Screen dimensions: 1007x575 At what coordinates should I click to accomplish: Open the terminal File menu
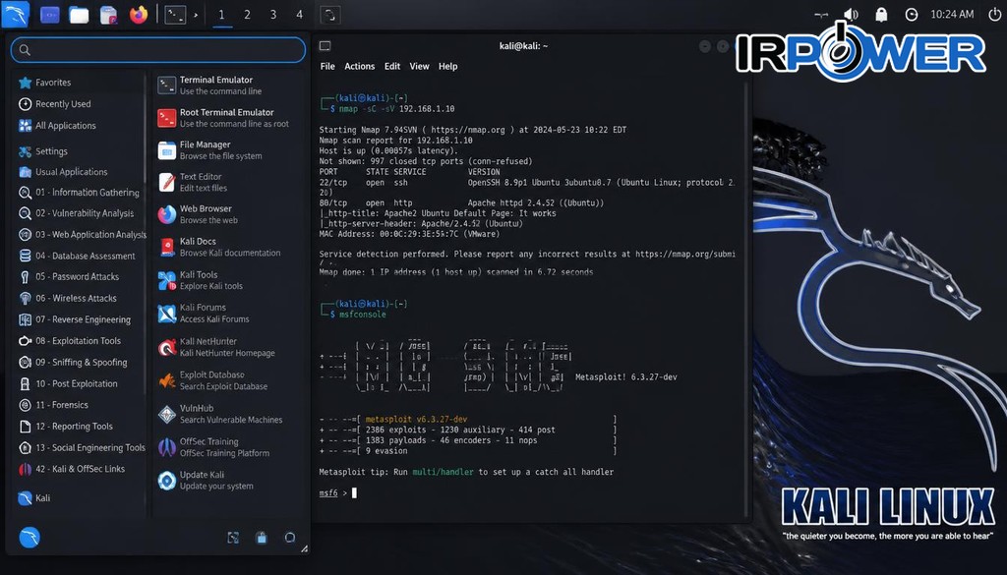pyautogui.click(x=327, y=66)
